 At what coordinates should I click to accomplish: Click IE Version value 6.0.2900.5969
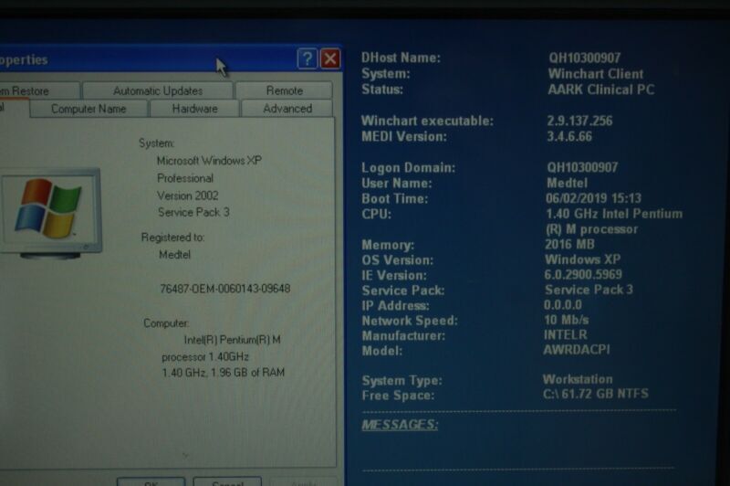click(x=583, y=274)
